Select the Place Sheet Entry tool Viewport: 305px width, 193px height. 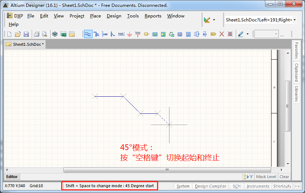(163, 34)
